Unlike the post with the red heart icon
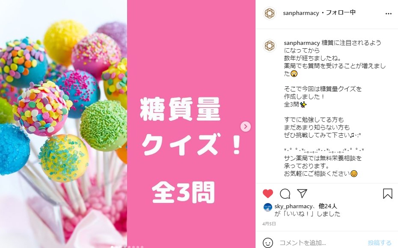The height and width of the screenshot is (248, 398). tap(268, 193)
